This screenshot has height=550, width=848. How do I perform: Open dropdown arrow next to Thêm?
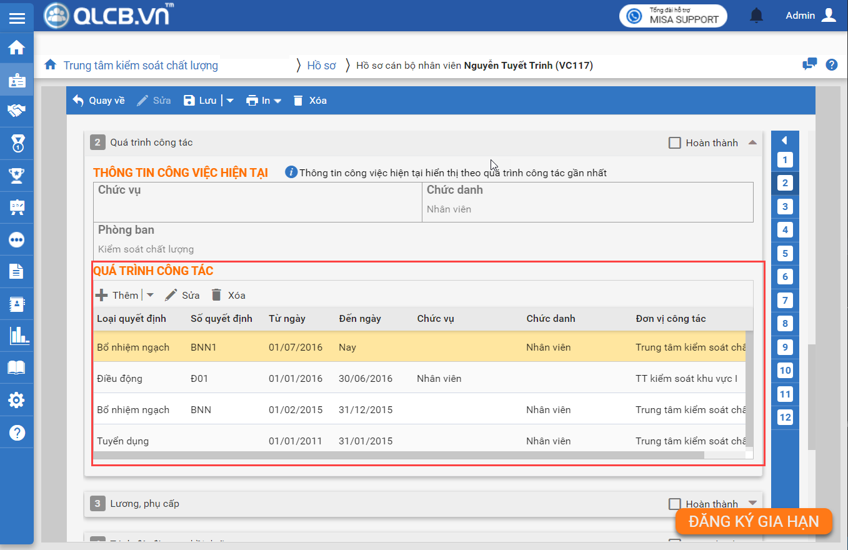150,295
